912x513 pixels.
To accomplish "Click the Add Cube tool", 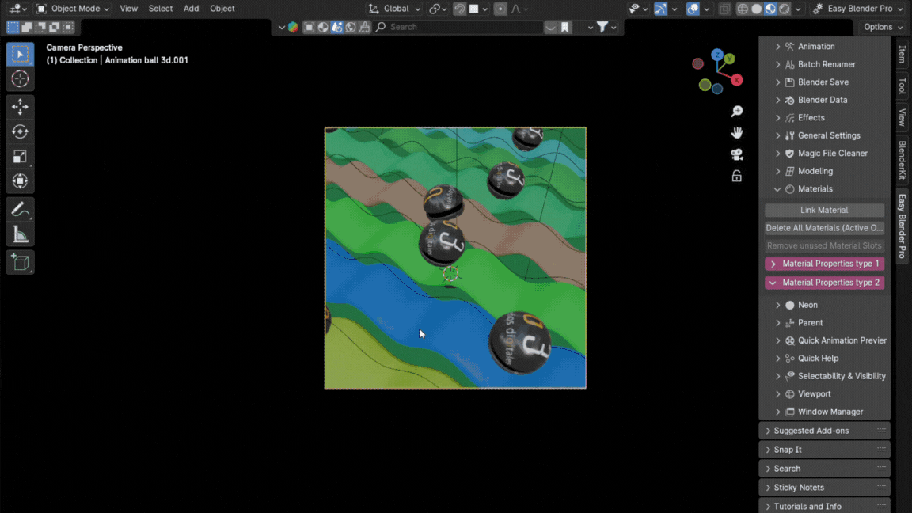I will 20,262.
